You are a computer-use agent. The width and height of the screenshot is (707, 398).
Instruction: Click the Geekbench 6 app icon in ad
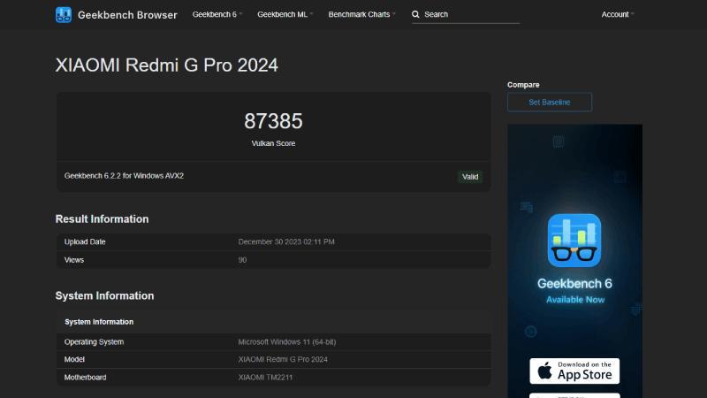(574, 241)
